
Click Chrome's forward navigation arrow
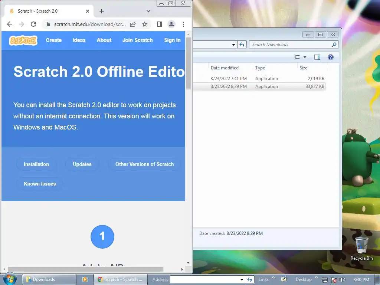click(x=22, y=24)
